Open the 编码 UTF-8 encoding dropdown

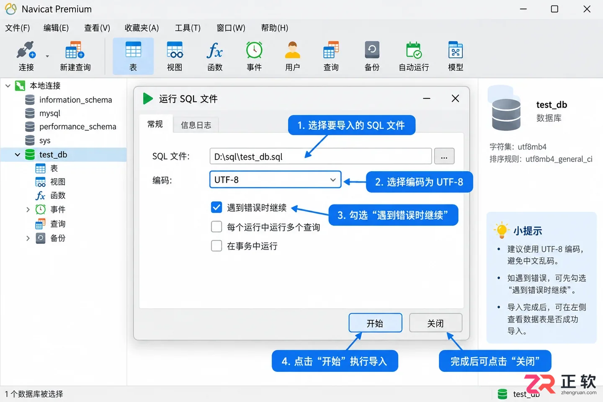[275, 180]
